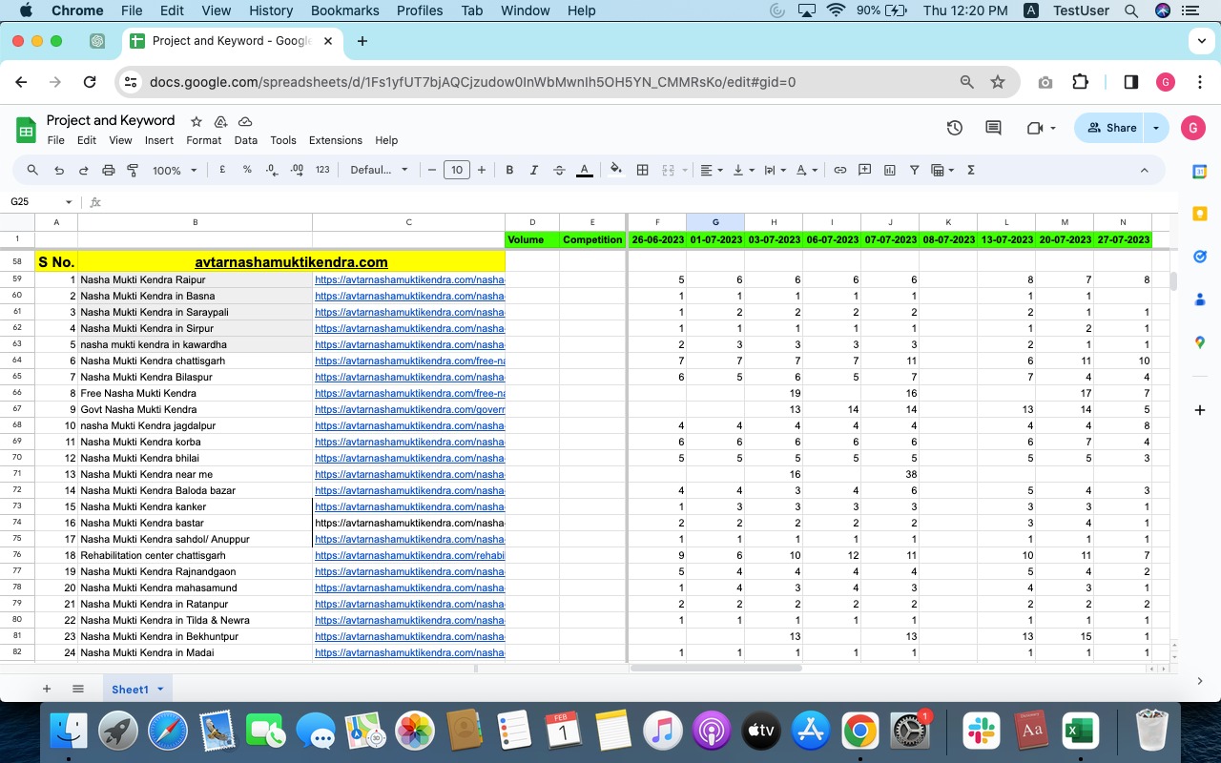This screenshot has width=1221, height=763.
Task: Click the insert chart icon
Action: (x=889, y=170)
